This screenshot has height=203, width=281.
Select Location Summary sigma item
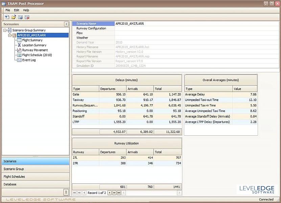(x=34, y=45)
